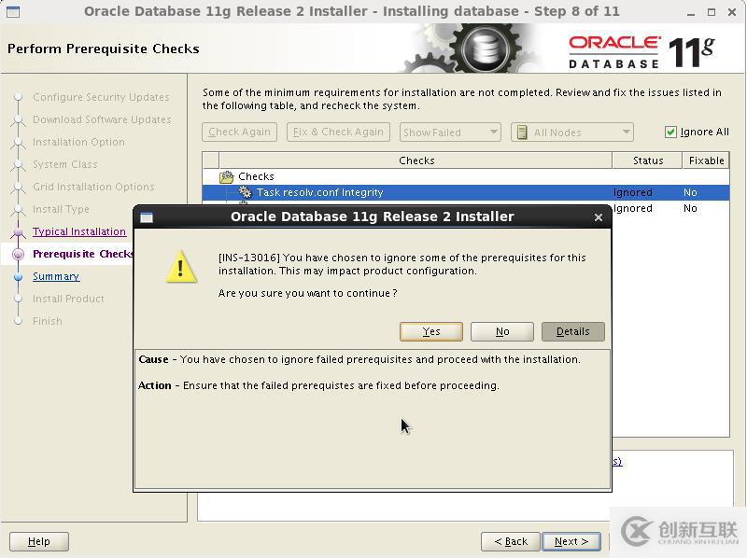Open the Help button
The image size is (747, 558).
tap(39, 541)
